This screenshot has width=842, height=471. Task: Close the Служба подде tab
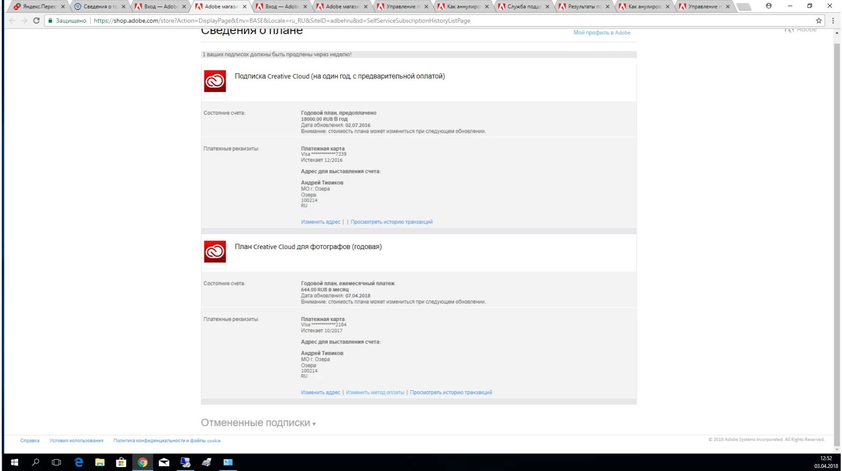(x=547, y=7)
